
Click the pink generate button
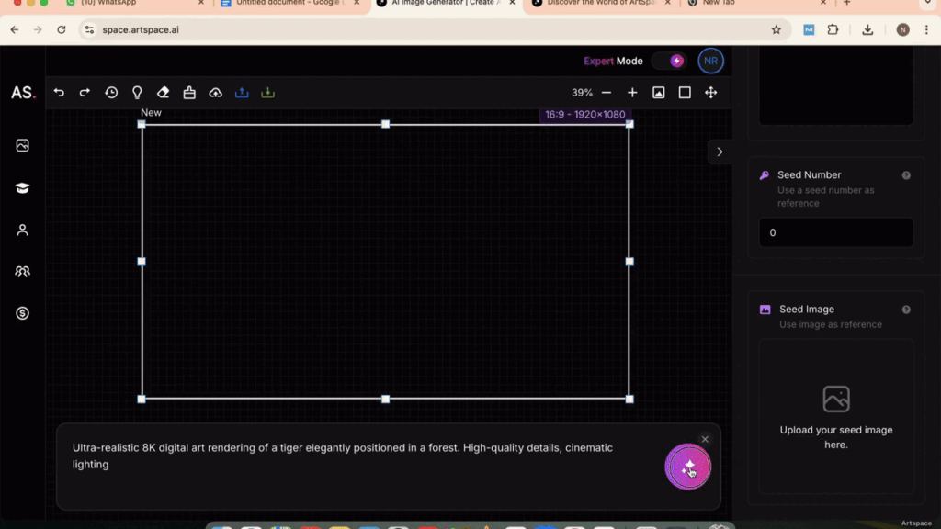(687, 467)
